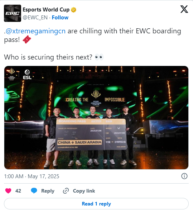Open the Esports World Cup profile name
The width and height of the screenshot is (193, 213).
[x=46, y=10]
